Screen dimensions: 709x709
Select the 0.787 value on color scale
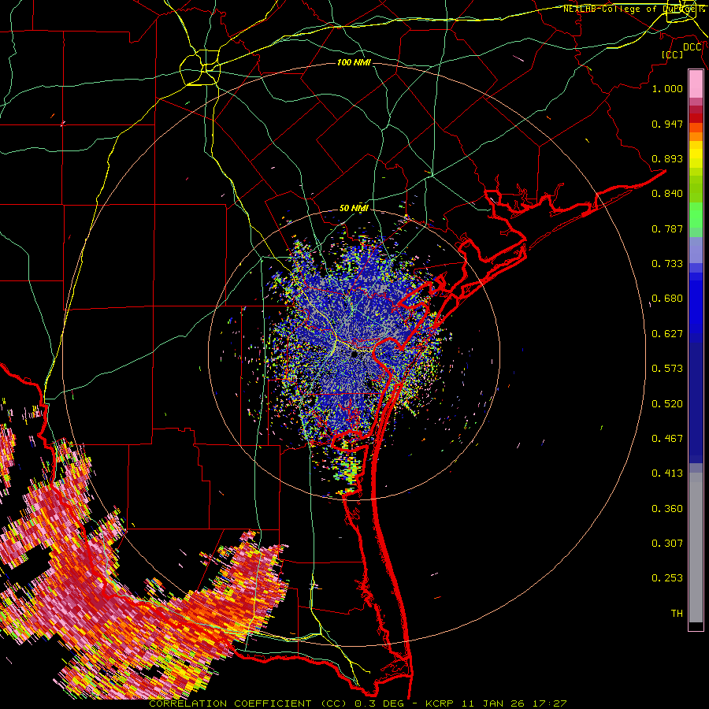click(x=667, y=228)
